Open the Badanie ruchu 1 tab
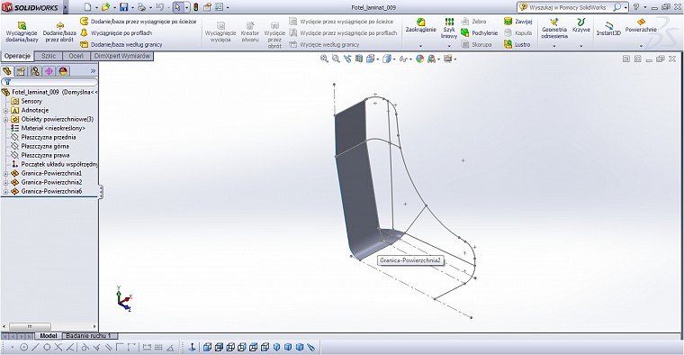 (x=88, y=336)
